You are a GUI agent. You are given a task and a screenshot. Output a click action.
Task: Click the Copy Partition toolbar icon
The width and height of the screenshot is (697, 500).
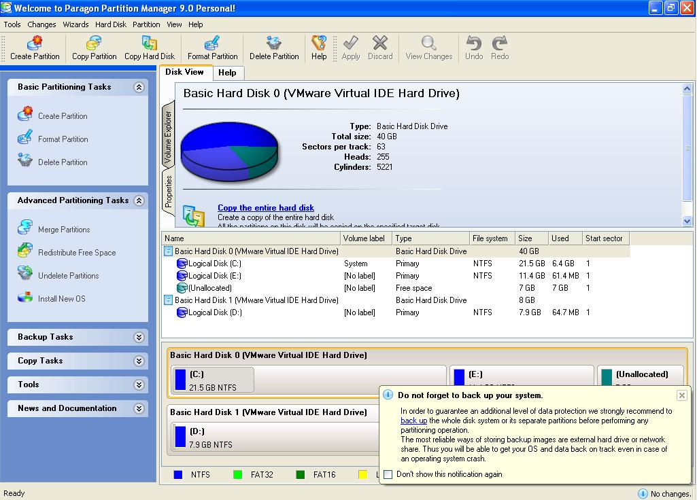pos(94,43)
